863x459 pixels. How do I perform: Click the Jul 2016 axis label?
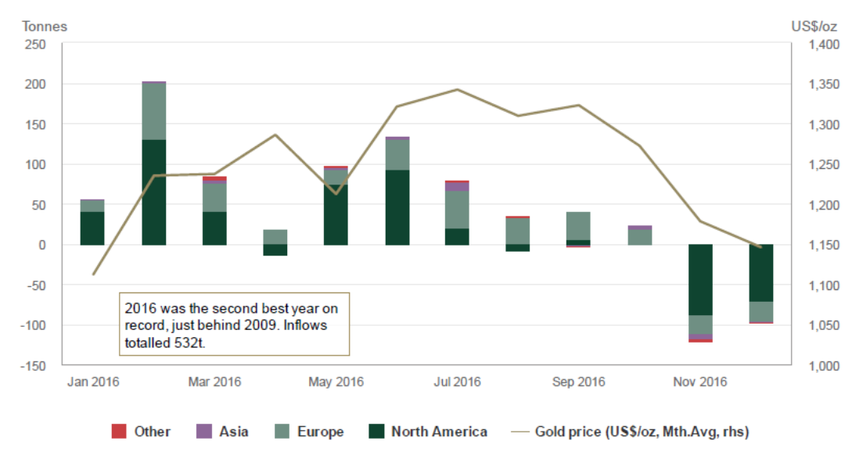[457, 382]
